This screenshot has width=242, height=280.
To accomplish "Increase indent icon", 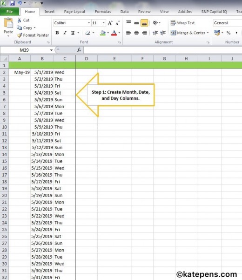I will [x=163, y=33].
